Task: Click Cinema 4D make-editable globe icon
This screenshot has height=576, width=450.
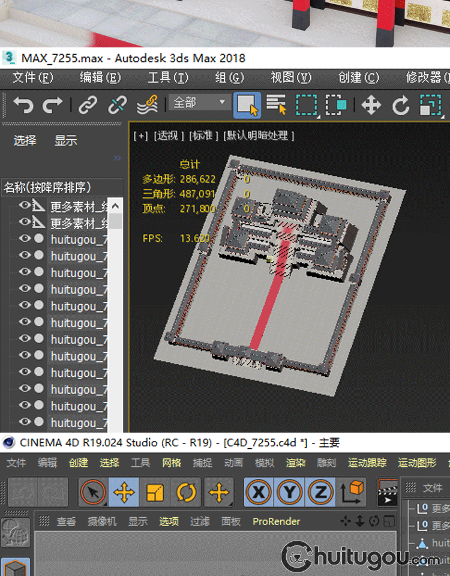Action: [x=15, y=533]
